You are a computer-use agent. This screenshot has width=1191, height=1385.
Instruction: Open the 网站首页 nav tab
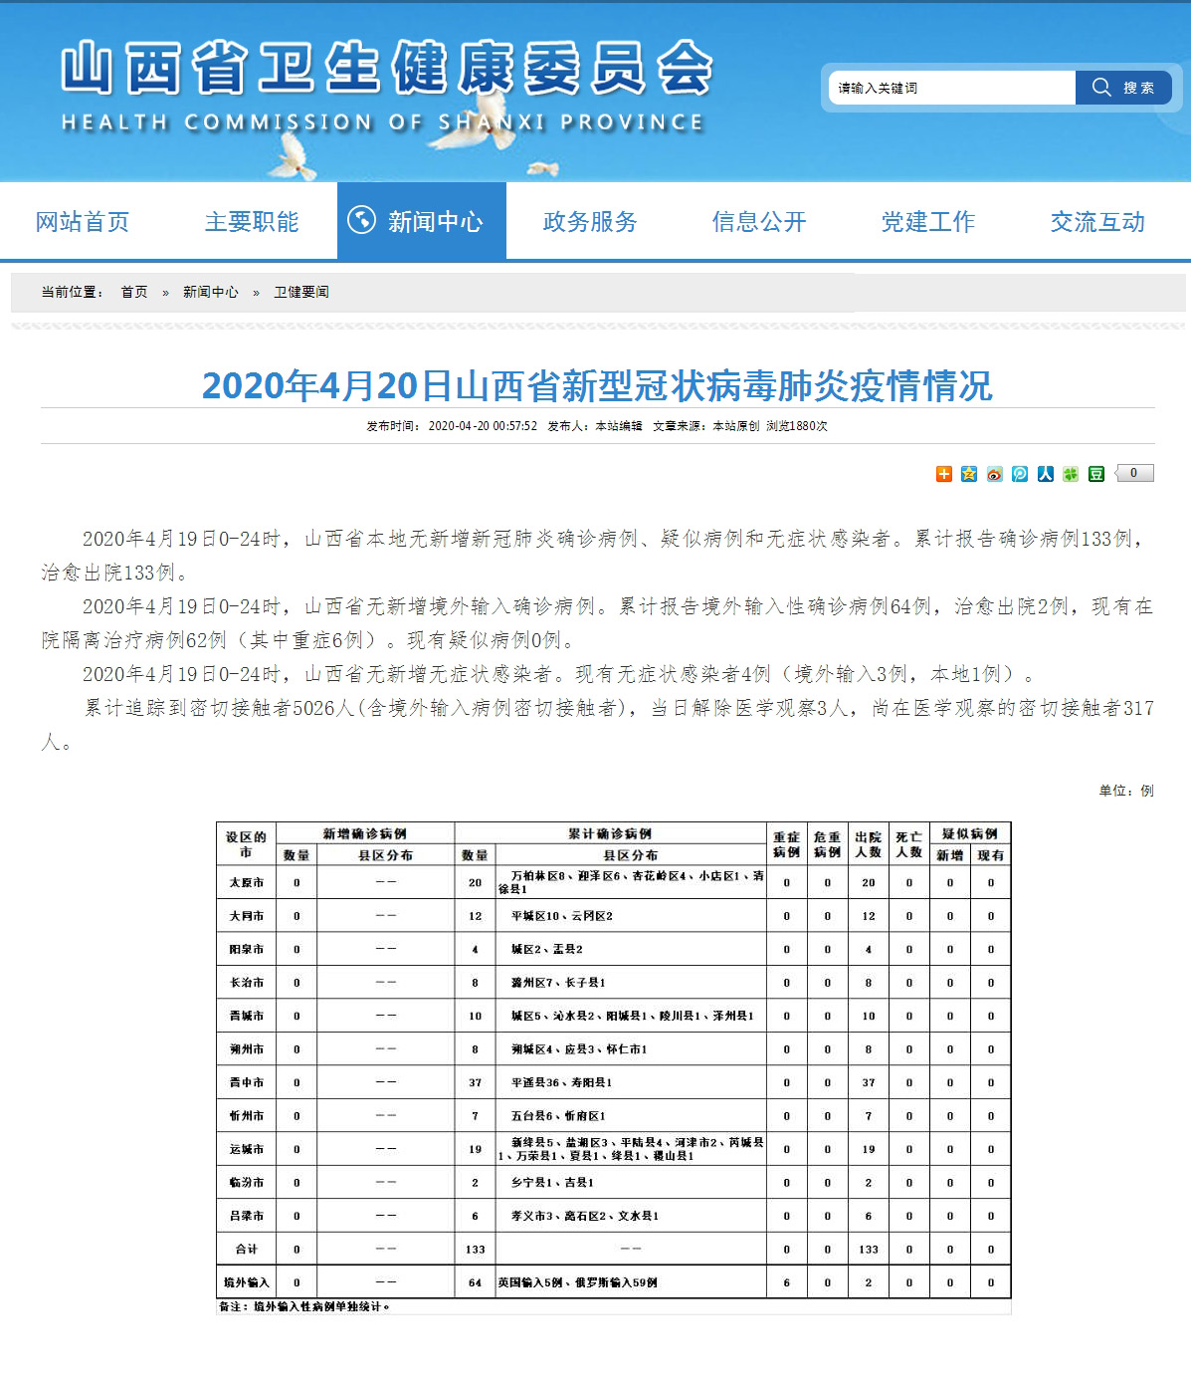point(83,222)
